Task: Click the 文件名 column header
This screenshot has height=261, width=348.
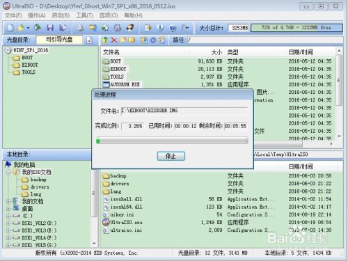Action: click(111, 52)
